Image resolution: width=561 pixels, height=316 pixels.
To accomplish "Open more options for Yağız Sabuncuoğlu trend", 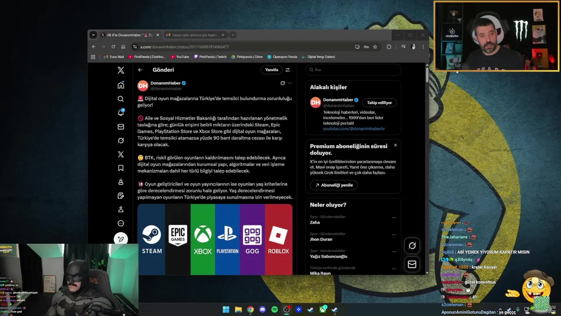I will [394, 251].
